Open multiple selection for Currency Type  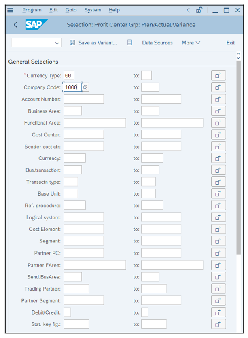(218, 75)
